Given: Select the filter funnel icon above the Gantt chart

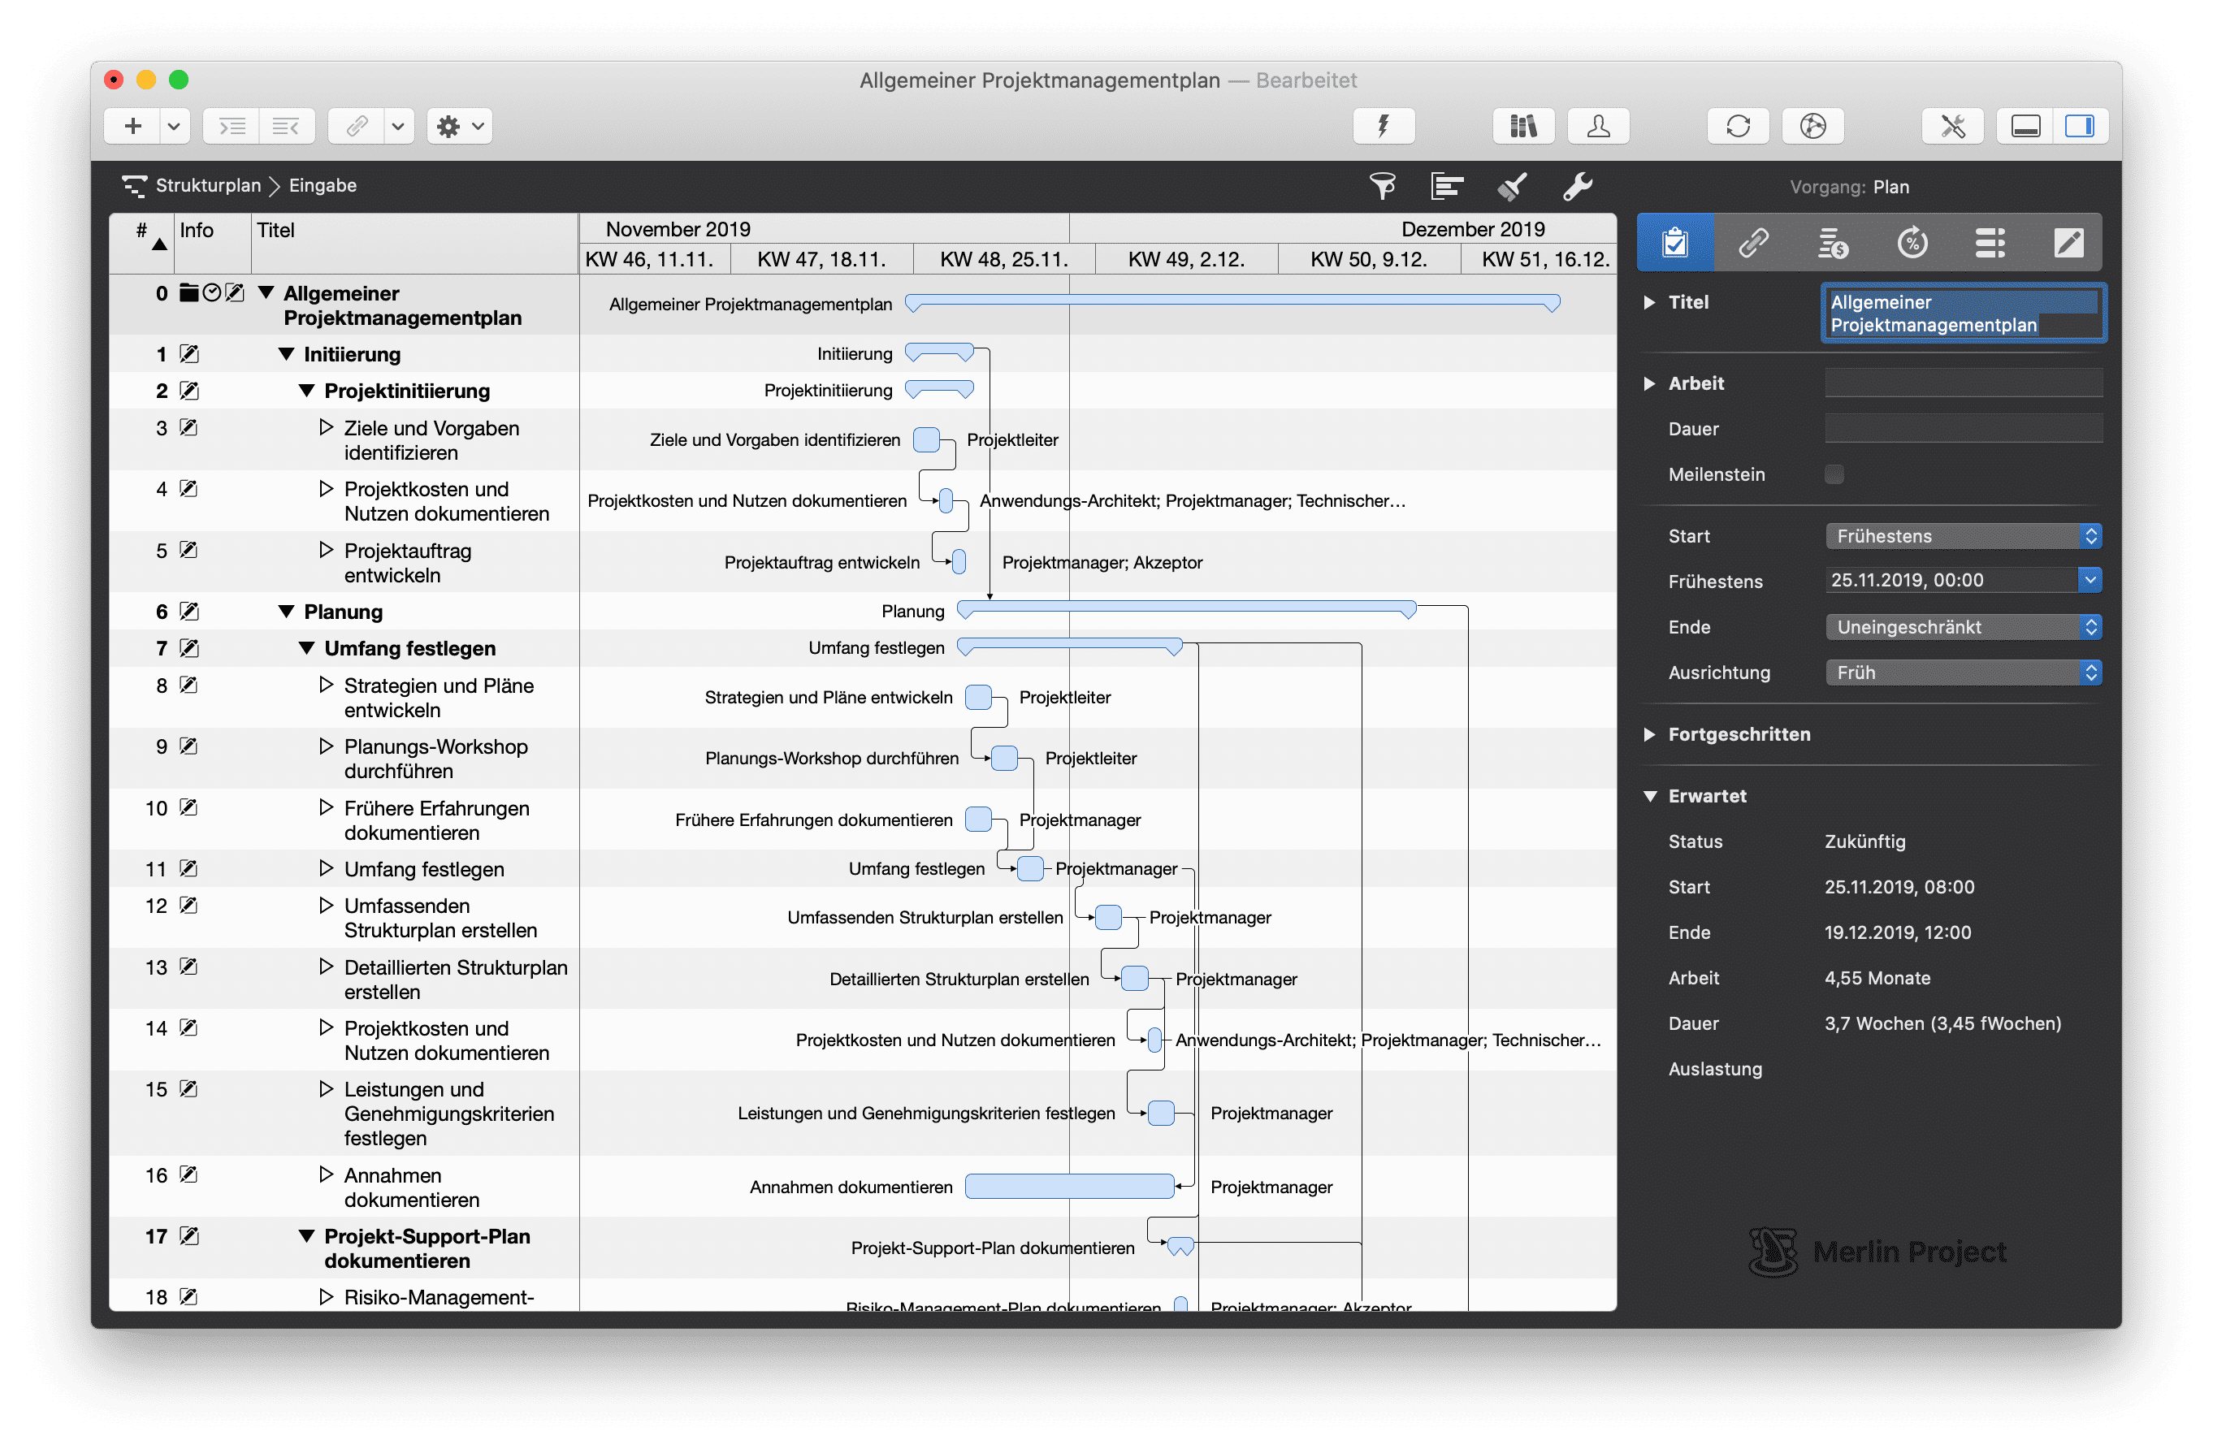Looking at the screenshot, I should tap(1383, 186).
